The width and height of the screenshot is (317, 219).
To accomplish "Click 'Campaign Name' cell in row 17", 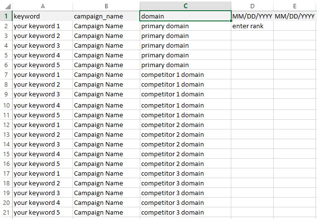I will tap(106, 173).
